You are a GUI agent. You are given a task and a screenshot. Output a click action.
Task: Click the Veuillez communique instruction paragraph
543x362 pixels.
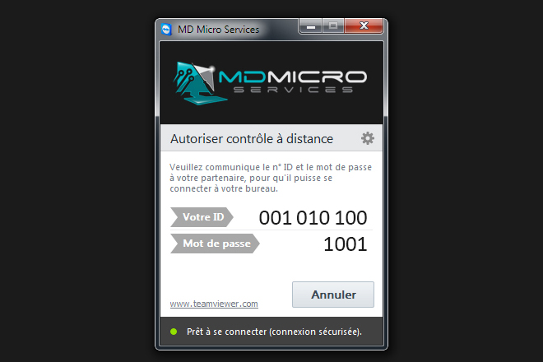pos(271,178)
